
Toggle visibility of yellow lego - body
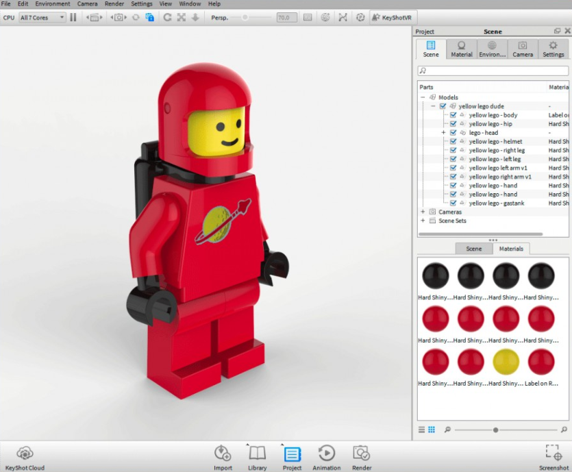click(453, 115)
